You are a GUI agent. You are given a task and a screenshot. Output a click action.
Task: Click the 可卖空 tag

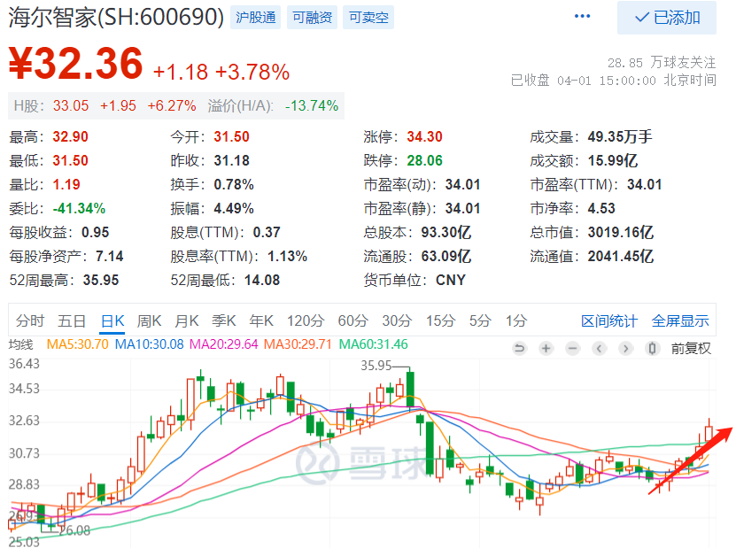point(368,18)
